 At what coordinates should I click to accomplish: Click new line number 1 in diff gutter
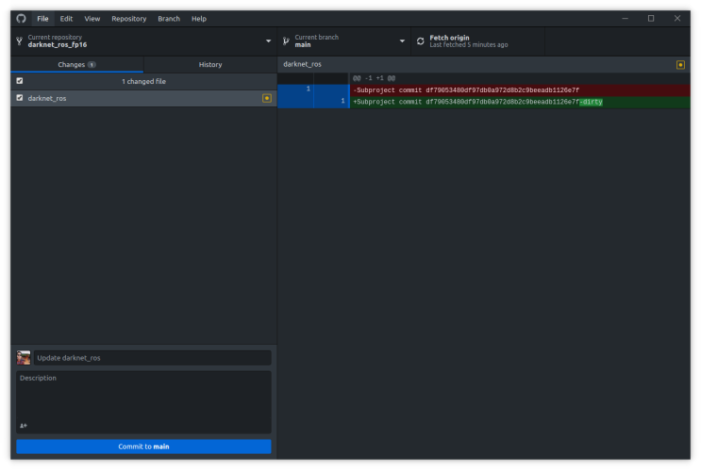342,101
